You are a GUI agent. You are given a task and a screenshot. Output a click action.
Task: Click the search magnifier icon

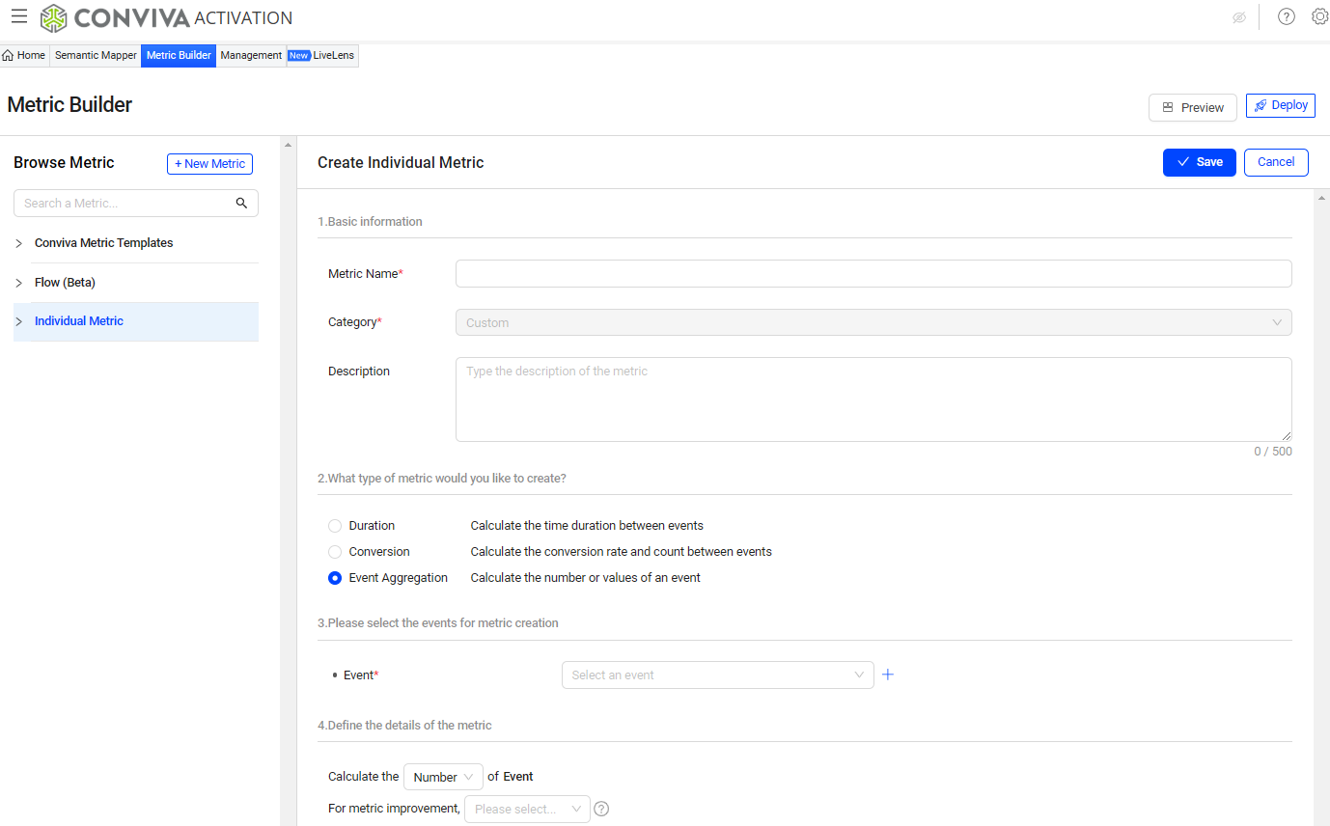point(241,204)
